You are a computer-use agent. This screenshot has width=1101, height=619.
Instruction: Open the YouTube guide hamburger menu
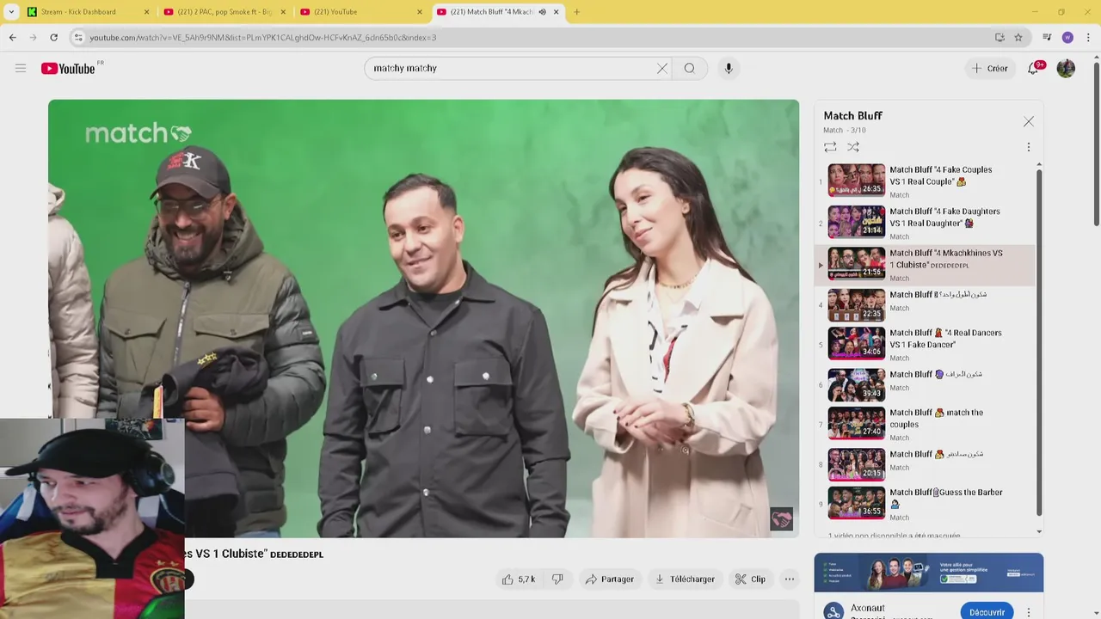pyautogui.click(x=21, y=68)
